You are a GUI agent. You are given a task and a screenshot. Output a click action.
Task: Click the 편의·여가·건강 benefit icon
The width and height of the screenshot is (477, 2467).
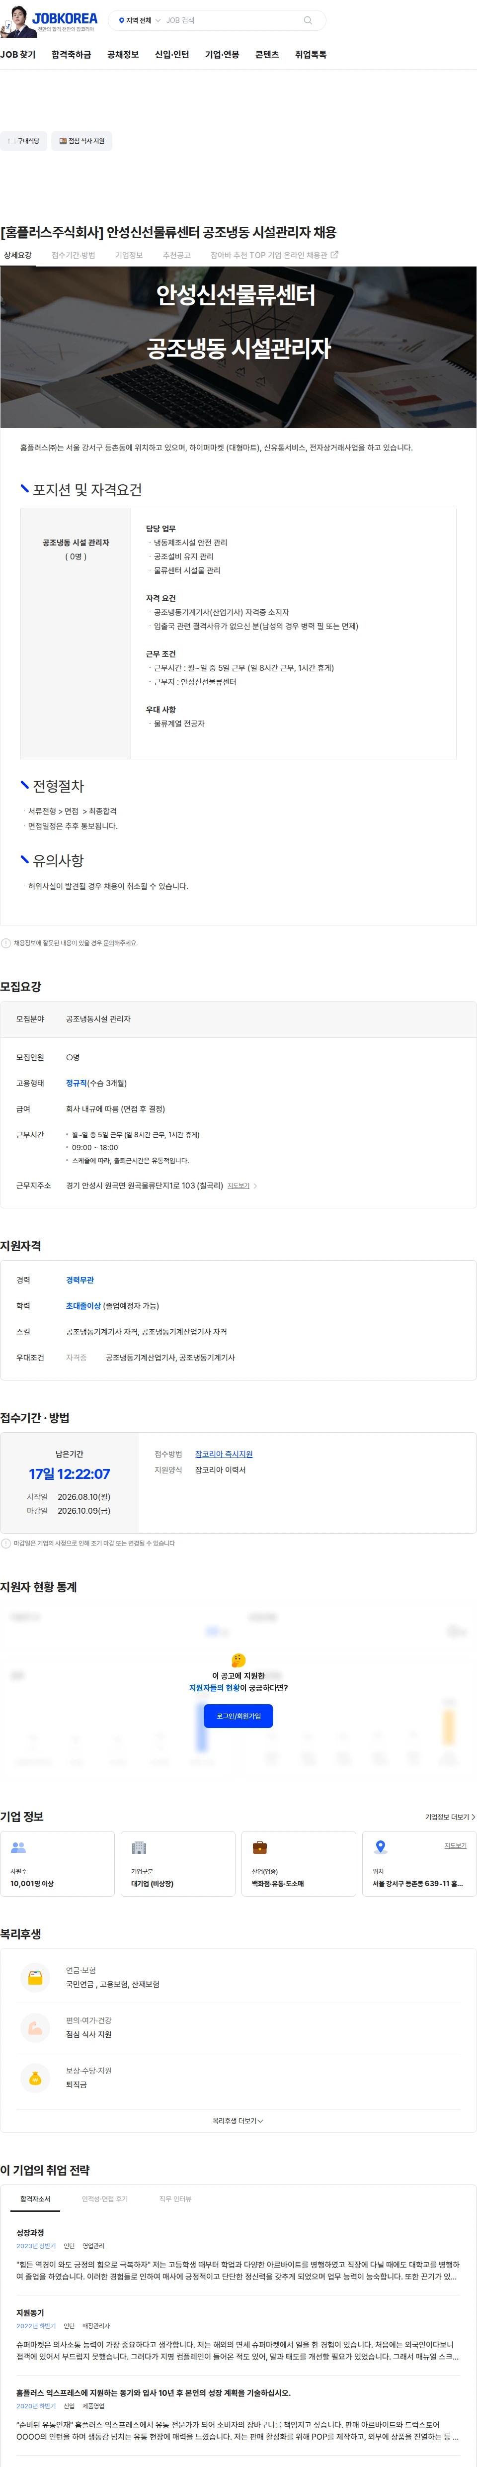point(35,2026)
